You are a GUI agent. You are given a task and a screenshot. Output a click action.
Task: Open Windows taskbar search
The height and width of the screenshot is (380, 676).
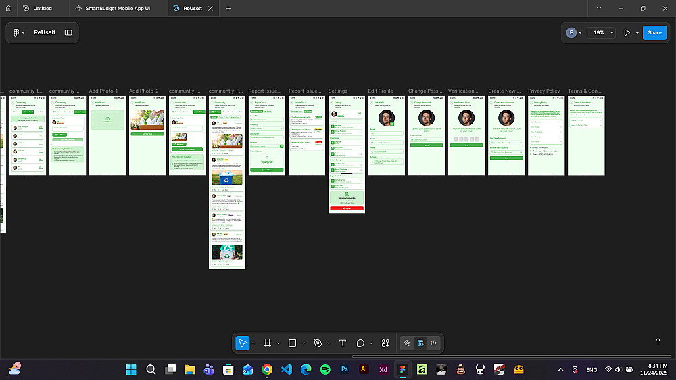tap(151, 370)
